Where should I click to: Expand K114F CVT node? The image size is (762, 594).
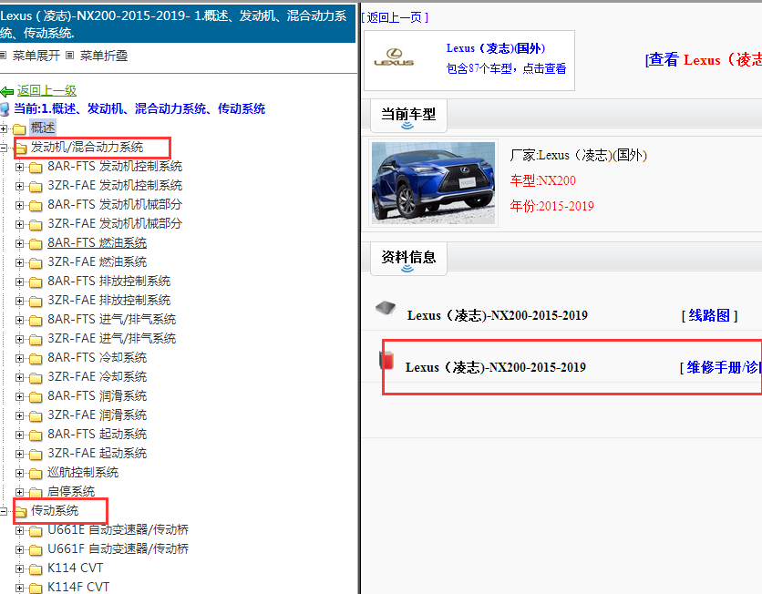click(x=19, y=588)
